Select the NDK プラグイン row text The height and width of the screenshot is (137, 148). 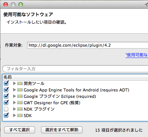tap(39, 109)
